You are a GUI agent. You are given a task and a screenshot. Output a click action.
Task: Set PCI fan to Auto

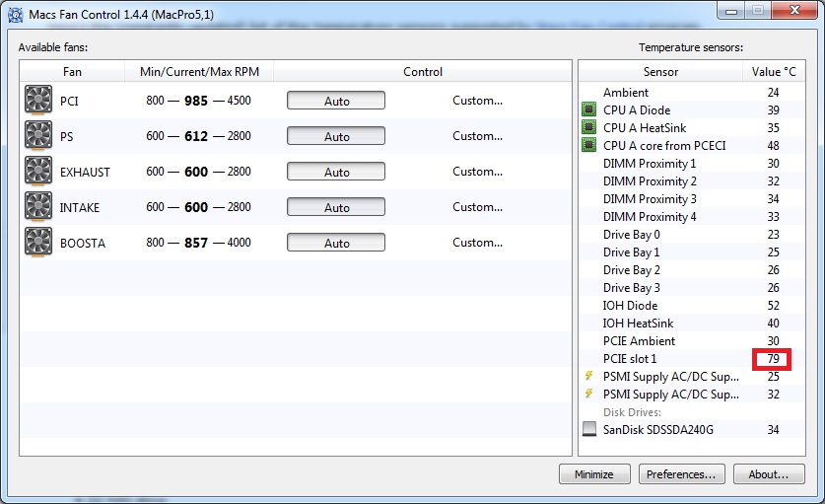click(336, 101)
